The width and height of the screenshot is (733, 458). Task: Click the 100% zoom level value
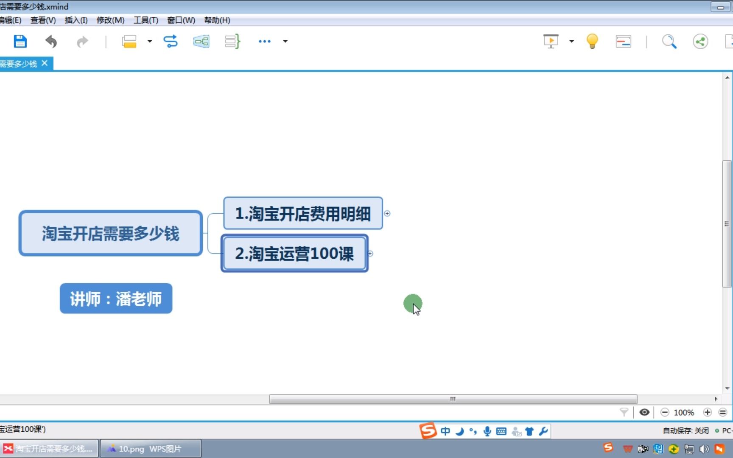[x=684, y=413]
